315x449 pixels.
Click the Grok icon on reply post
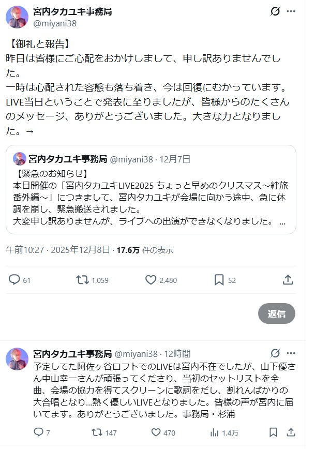click(x=276, y=354)
